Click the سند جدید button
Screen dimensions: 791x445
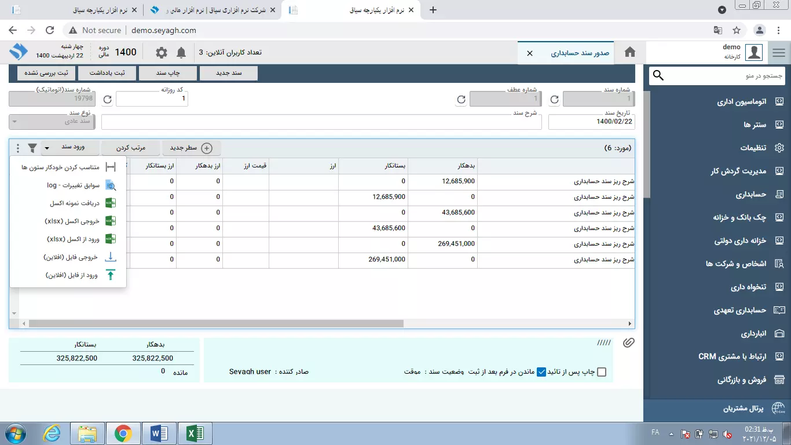tap(228, 73)
